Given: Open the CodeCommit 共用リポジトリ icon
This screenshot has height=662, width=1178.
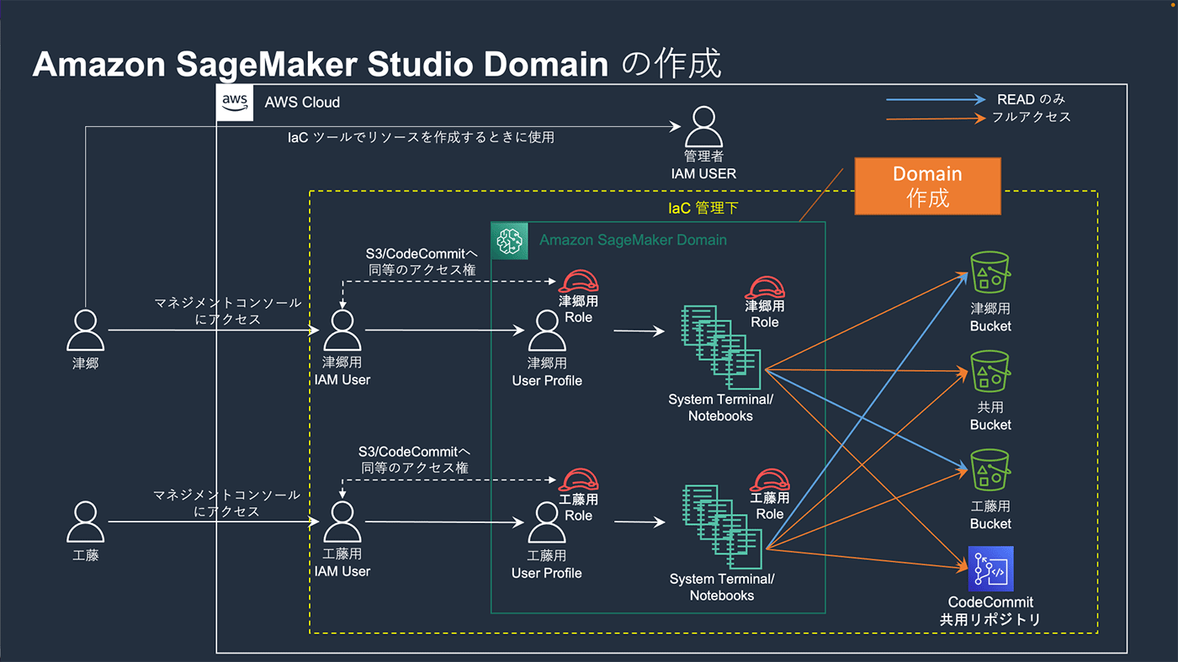Looking at the screenshot, I should (990, 569).
